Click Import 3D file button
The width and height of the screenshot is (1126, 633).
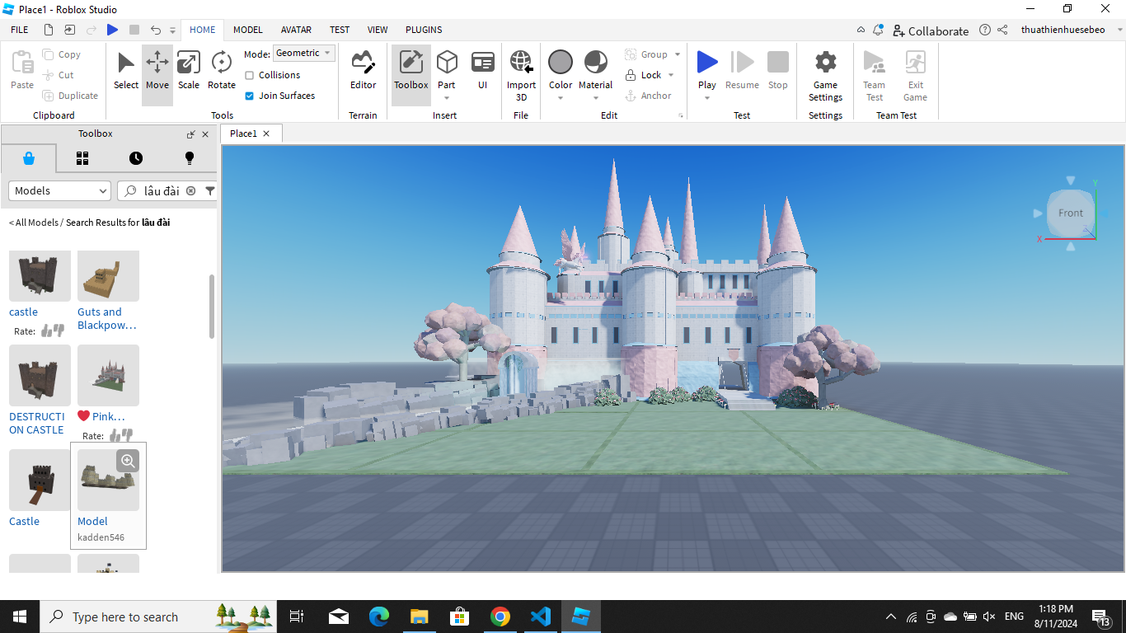[521, 76]
